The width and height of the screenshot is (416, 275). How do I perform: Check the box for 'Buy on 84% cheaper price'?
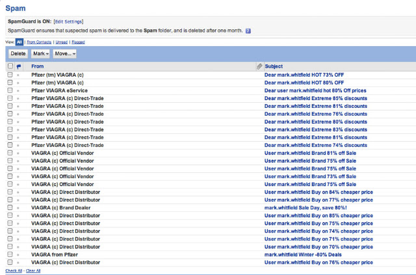coord(10,192)
